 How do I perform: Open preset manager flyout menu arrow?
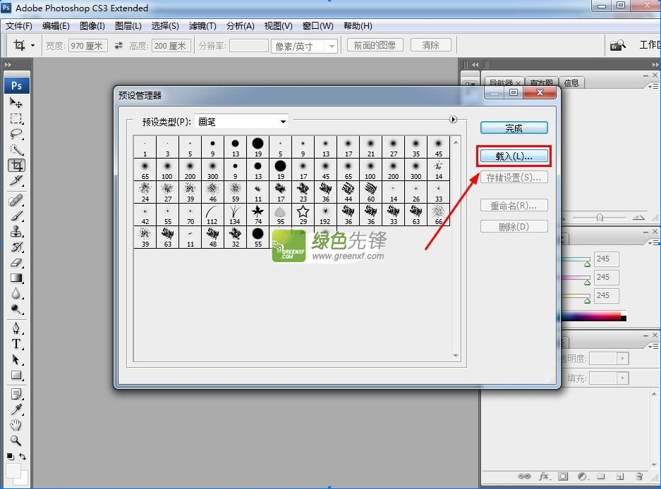[453, 120]
